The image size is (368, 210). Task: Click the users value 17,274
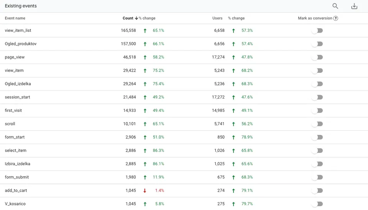(x=218, y=57)
